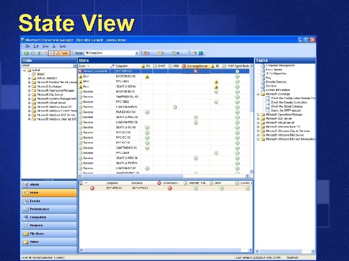Screen dimensions: 349x261
Task: Open the File menu
Action: tap(28, 46)
